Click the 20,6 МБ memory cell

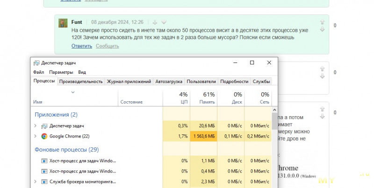coord(204,126)
